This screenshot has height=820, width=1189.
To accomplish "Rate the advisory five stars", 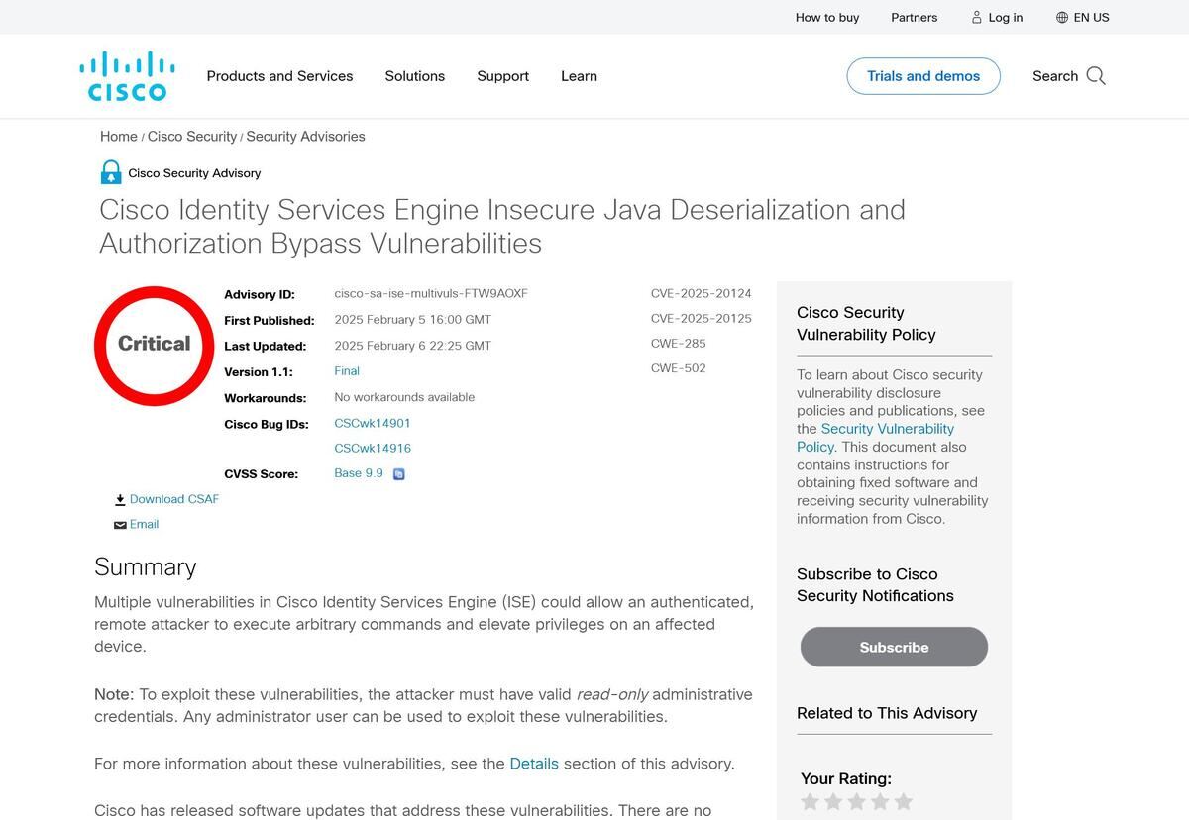I will click(x=903, y=802).
